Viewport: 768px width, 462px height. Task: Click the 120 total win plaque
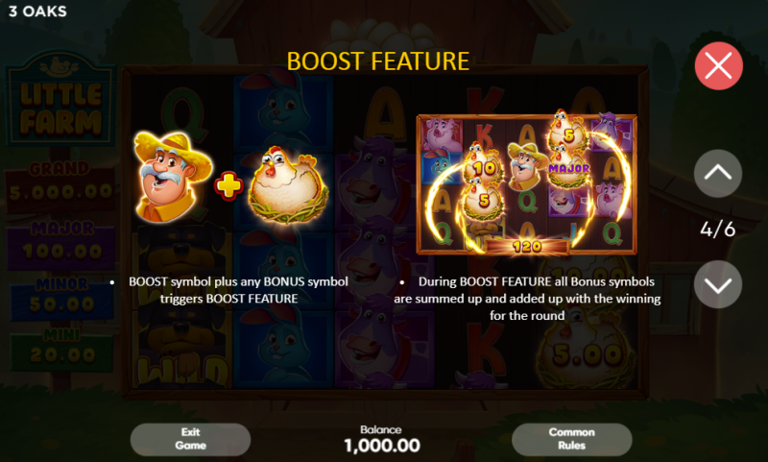tap(527, 247)
